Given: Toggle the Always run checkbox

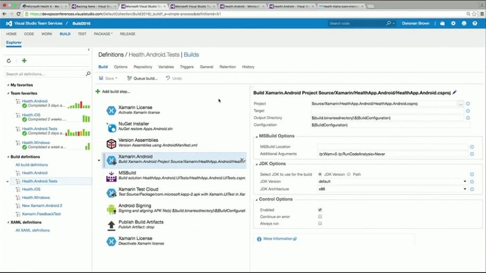Looking at the screenshot, I should pos(320,223).
